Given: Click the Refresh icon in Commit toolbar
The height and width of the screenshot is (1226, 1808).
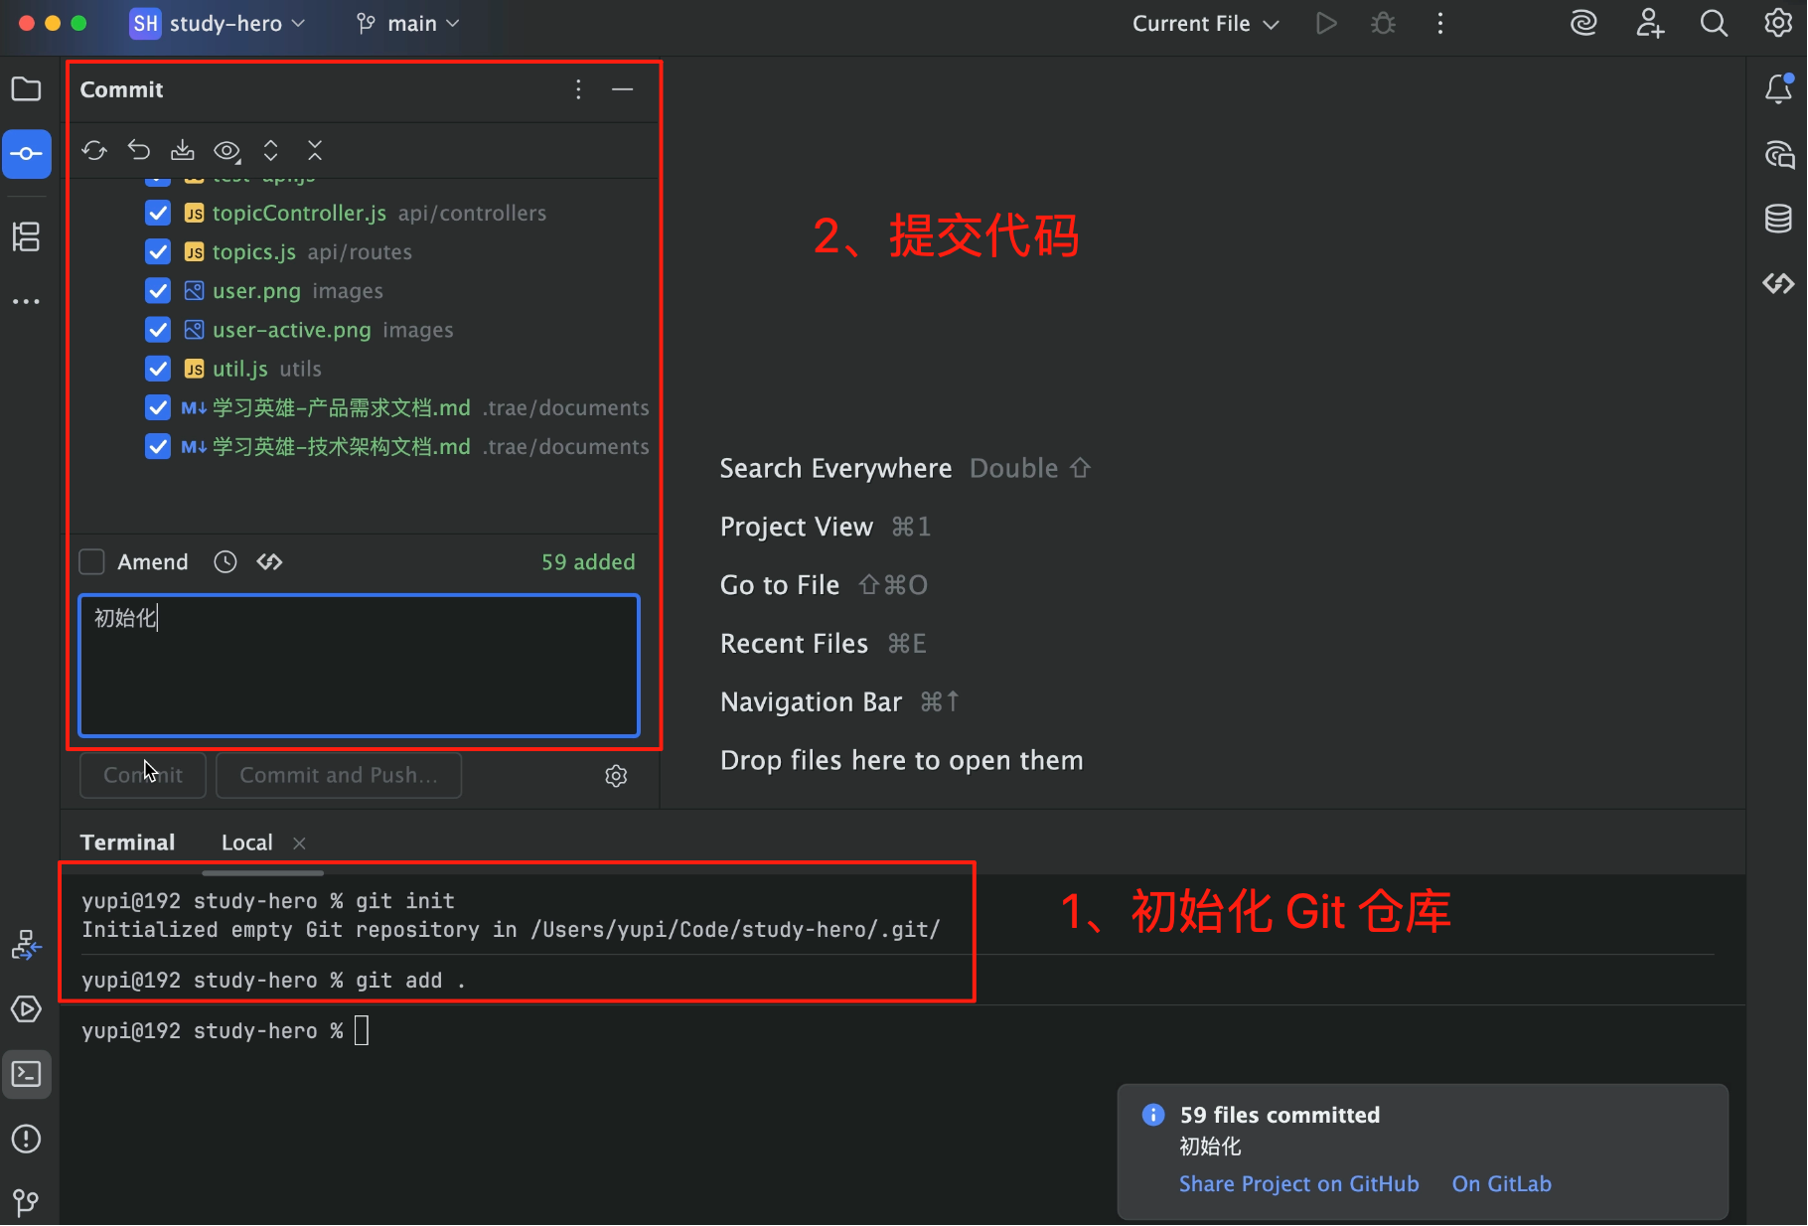Looking at the screenshot, I should tap(94, 150).
